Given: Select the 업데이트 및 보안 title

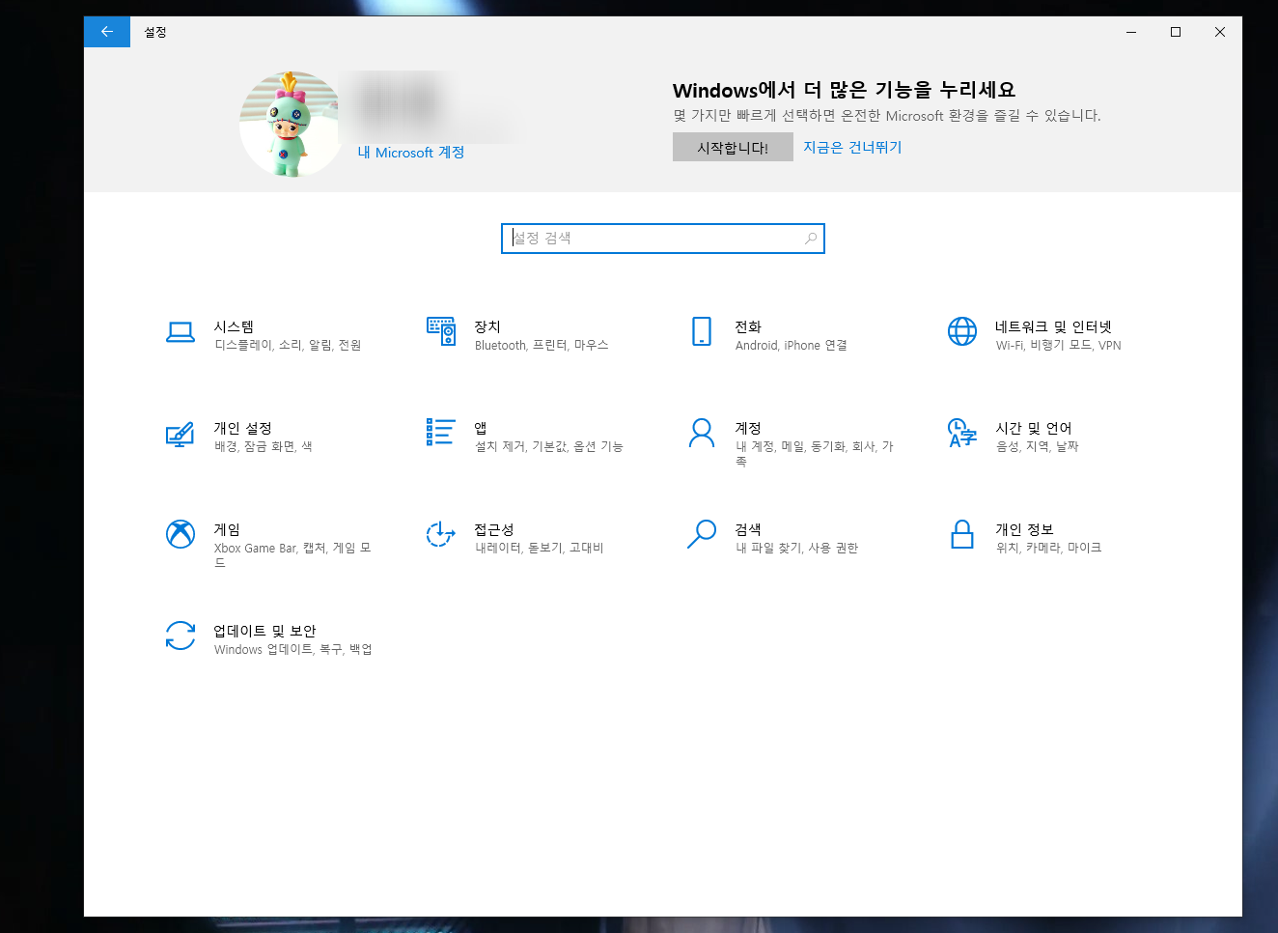Looking at the screenshot, I should tap(265, 632).
